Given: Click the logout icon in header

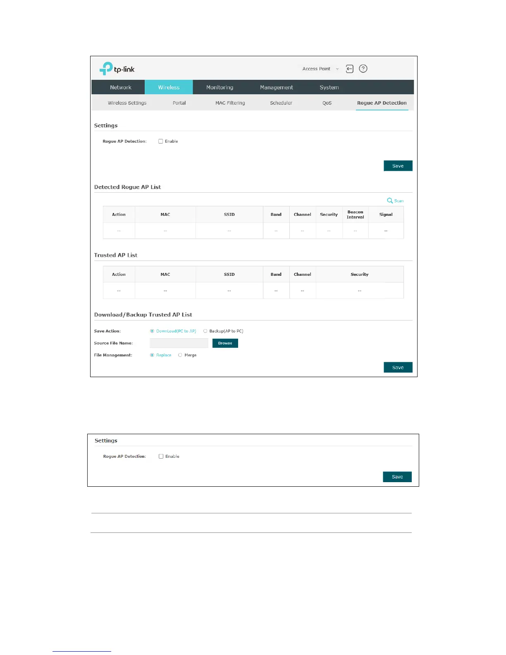Looking at the screenshot, I should click(x=350, y=69).
